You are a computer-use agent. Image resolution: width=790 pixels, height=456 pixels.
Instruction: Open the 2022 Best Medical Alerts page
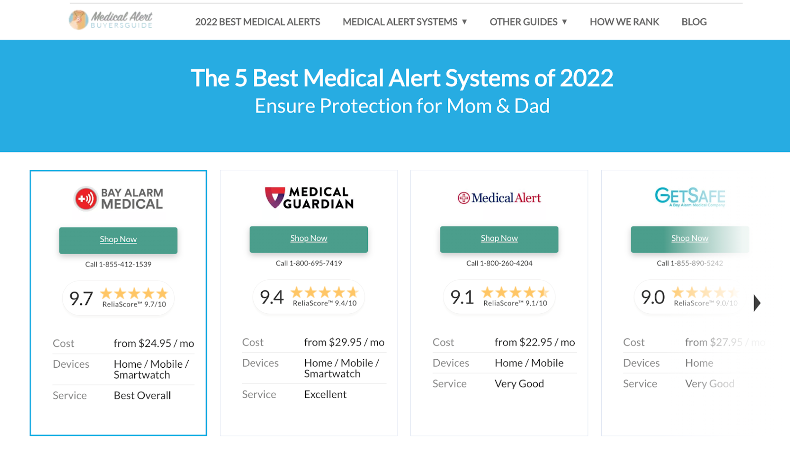coord(257,22)
